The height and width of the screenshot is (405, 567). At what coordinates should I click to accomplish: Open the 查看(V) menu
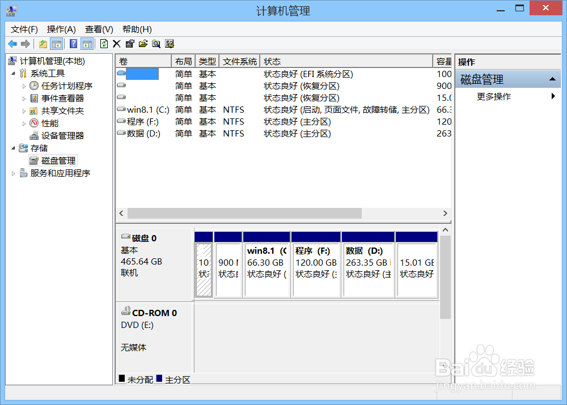pos(98,29)
